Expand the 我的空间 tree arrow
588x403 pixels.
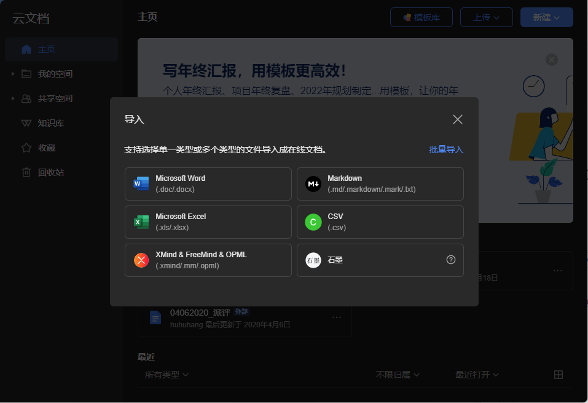[13, 74]
